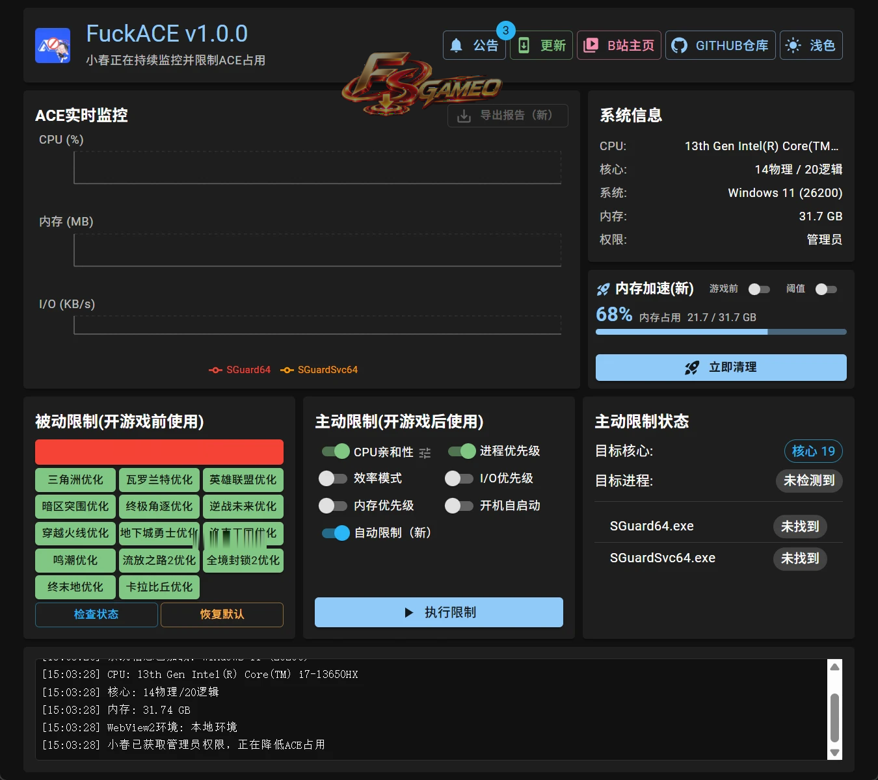Click the Windows 11 (26200) system value

click(785, 193)
